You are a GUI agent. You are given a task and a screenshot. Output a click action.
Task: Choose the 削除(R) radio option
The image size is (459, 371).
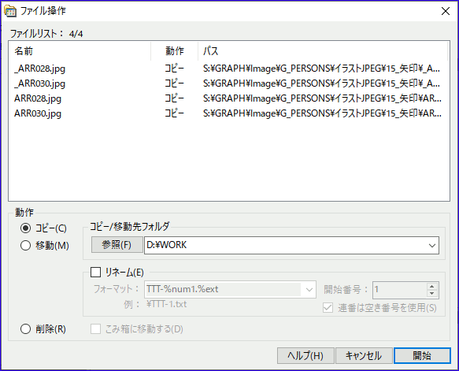(43, 329)
